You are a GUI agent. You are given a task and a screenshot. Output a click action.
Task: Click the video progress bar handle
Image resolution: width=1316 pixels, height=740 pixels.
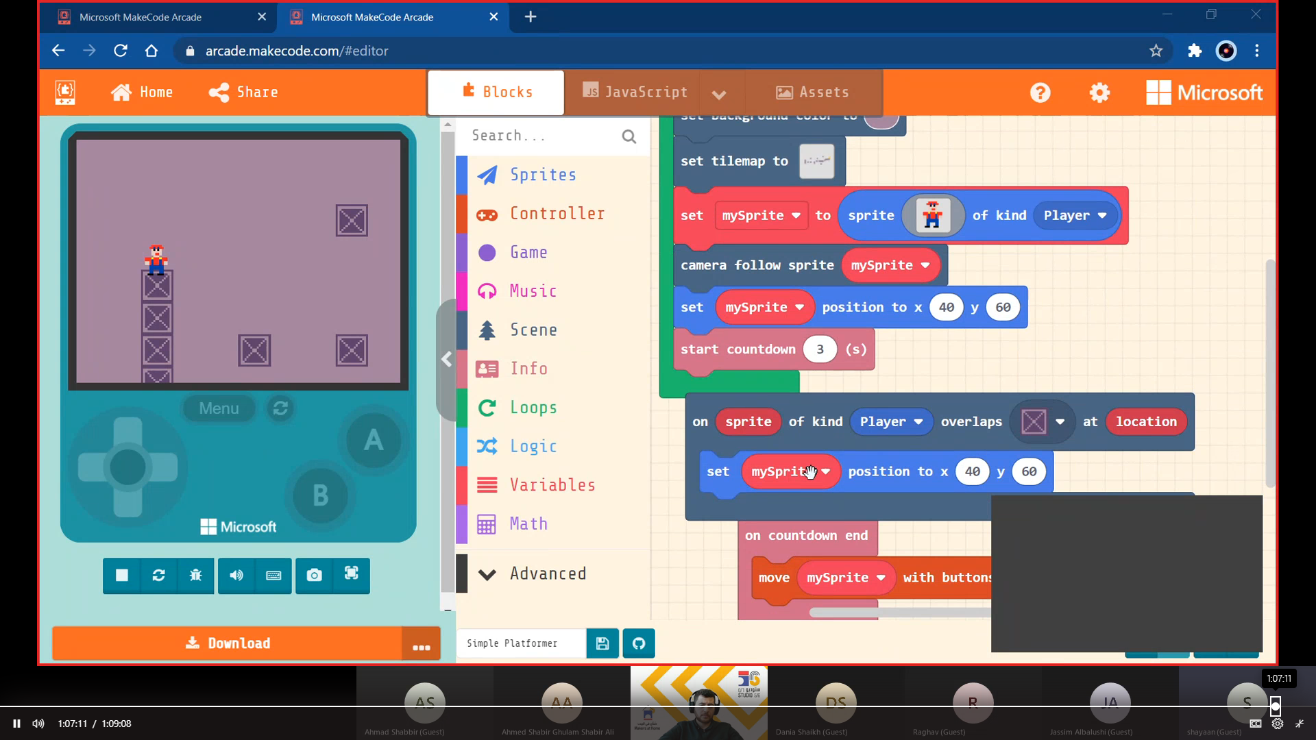point(1275,706)
